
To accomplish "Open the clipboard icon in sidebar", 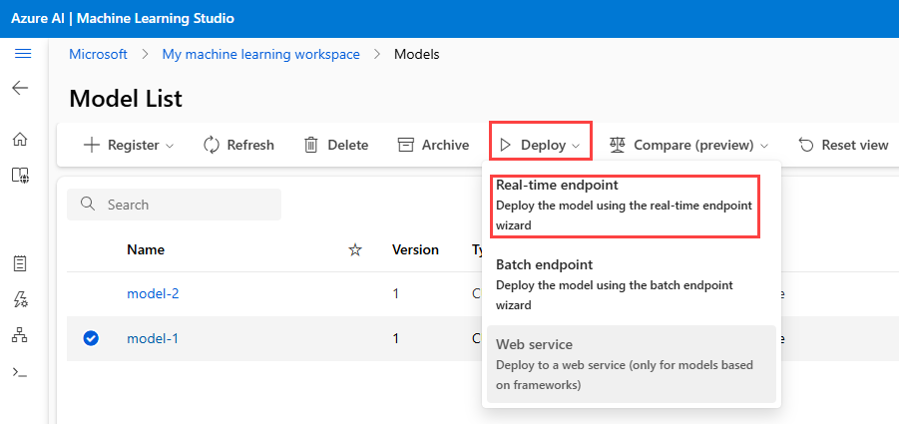I will (20, 263).
